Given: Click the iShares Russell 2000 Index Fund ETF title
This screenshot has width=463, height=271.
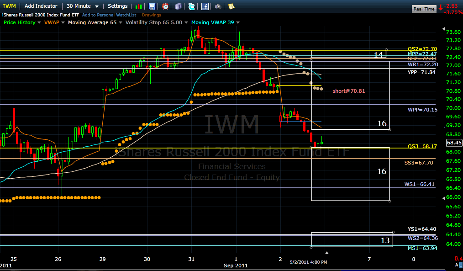Looking at the screenshot, I should (41, 15).
